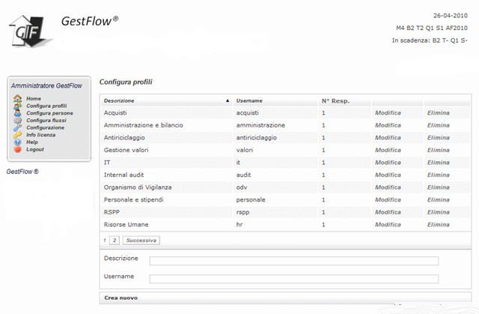Viewport: 479px width, 314px height.
Task: Click the red Logout icon
Action: pos(18,149)
